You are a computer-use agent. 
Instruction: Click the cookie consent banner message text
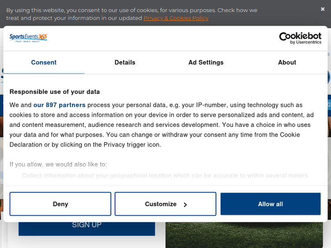point(132,10)
